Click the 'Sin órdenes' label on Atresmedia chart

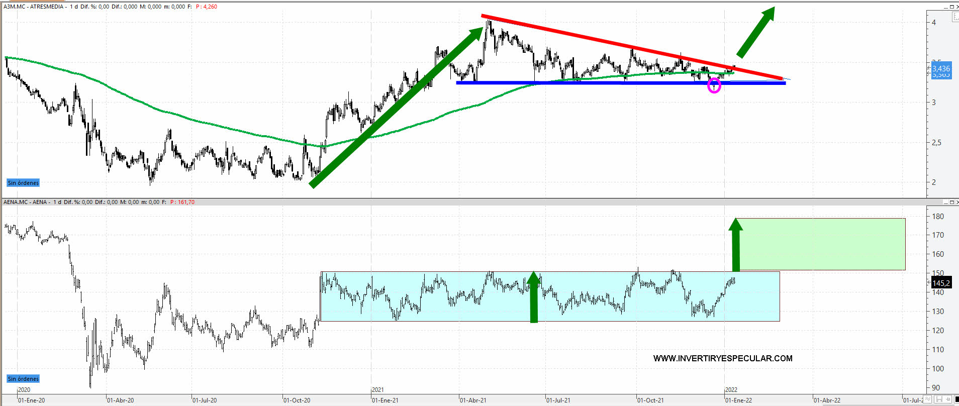[x=23, y=183]
